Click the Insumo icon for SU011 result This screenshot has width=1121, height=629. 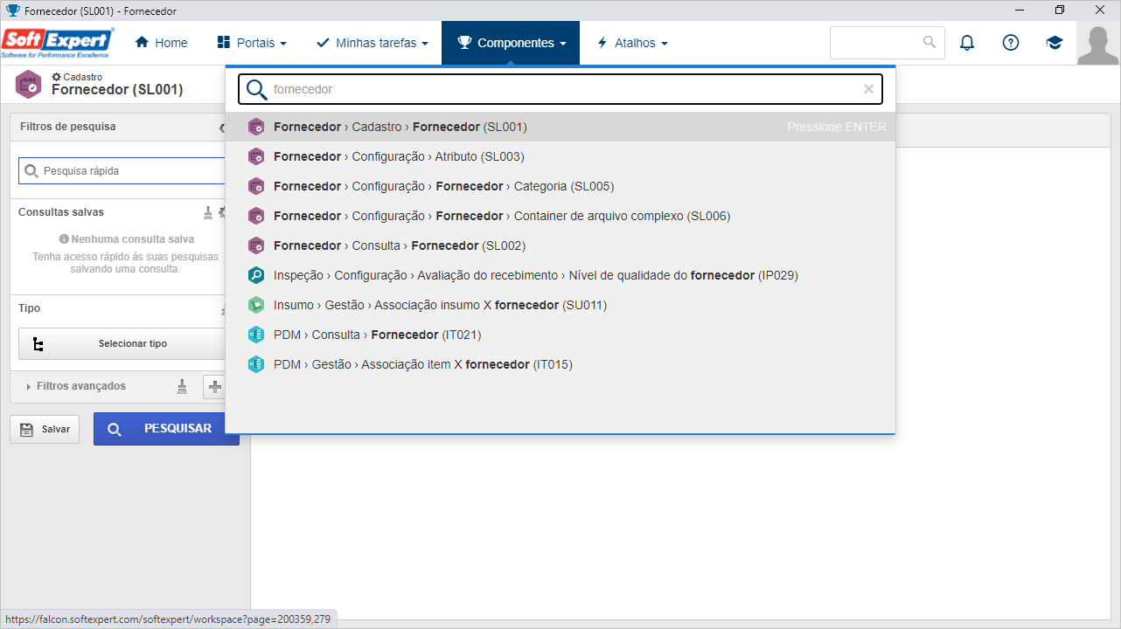pos(256,305)
